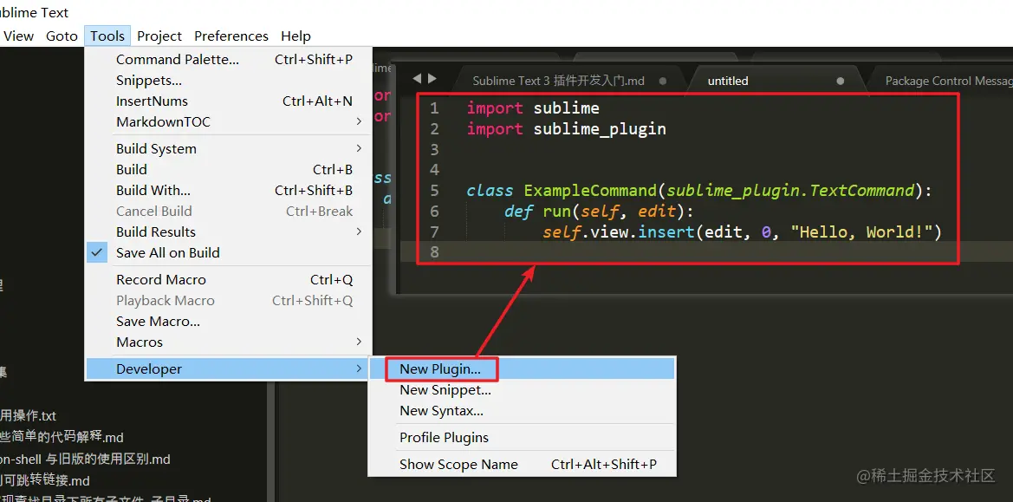Viewport: 1013px width, 502px height.
Task: Expand the Build System submenu
Action: [x=228, y=148]
